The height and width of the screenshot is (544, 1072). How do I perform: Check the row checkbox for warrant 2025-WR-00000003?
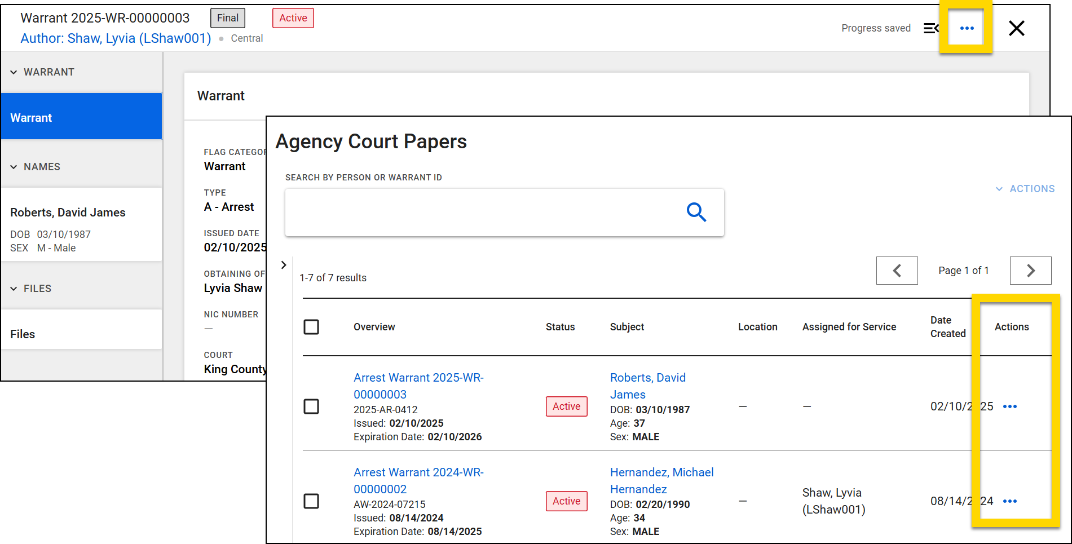pos(311,406)
